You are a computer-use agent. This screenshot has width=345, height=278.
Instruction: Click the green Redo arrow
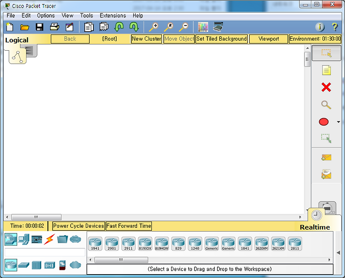134,27
